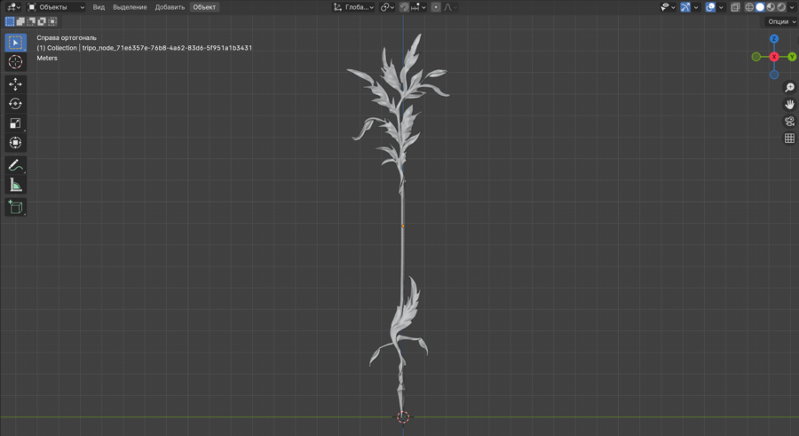Set selection mode to subtract selection

31,21
